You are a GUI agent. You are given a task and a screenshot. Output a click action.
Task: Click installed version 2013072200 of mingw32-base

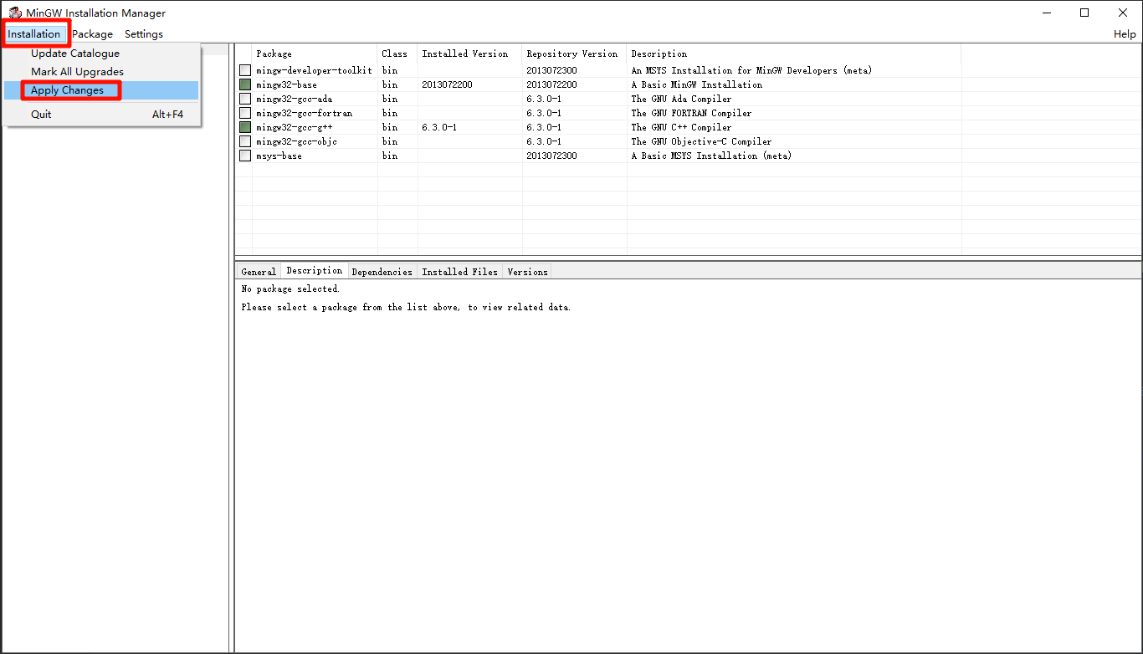[447, 84]
